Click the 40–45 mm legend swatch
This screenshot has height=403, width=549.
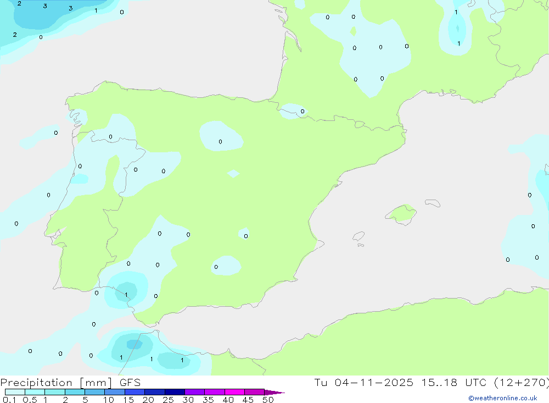(234, 392)
